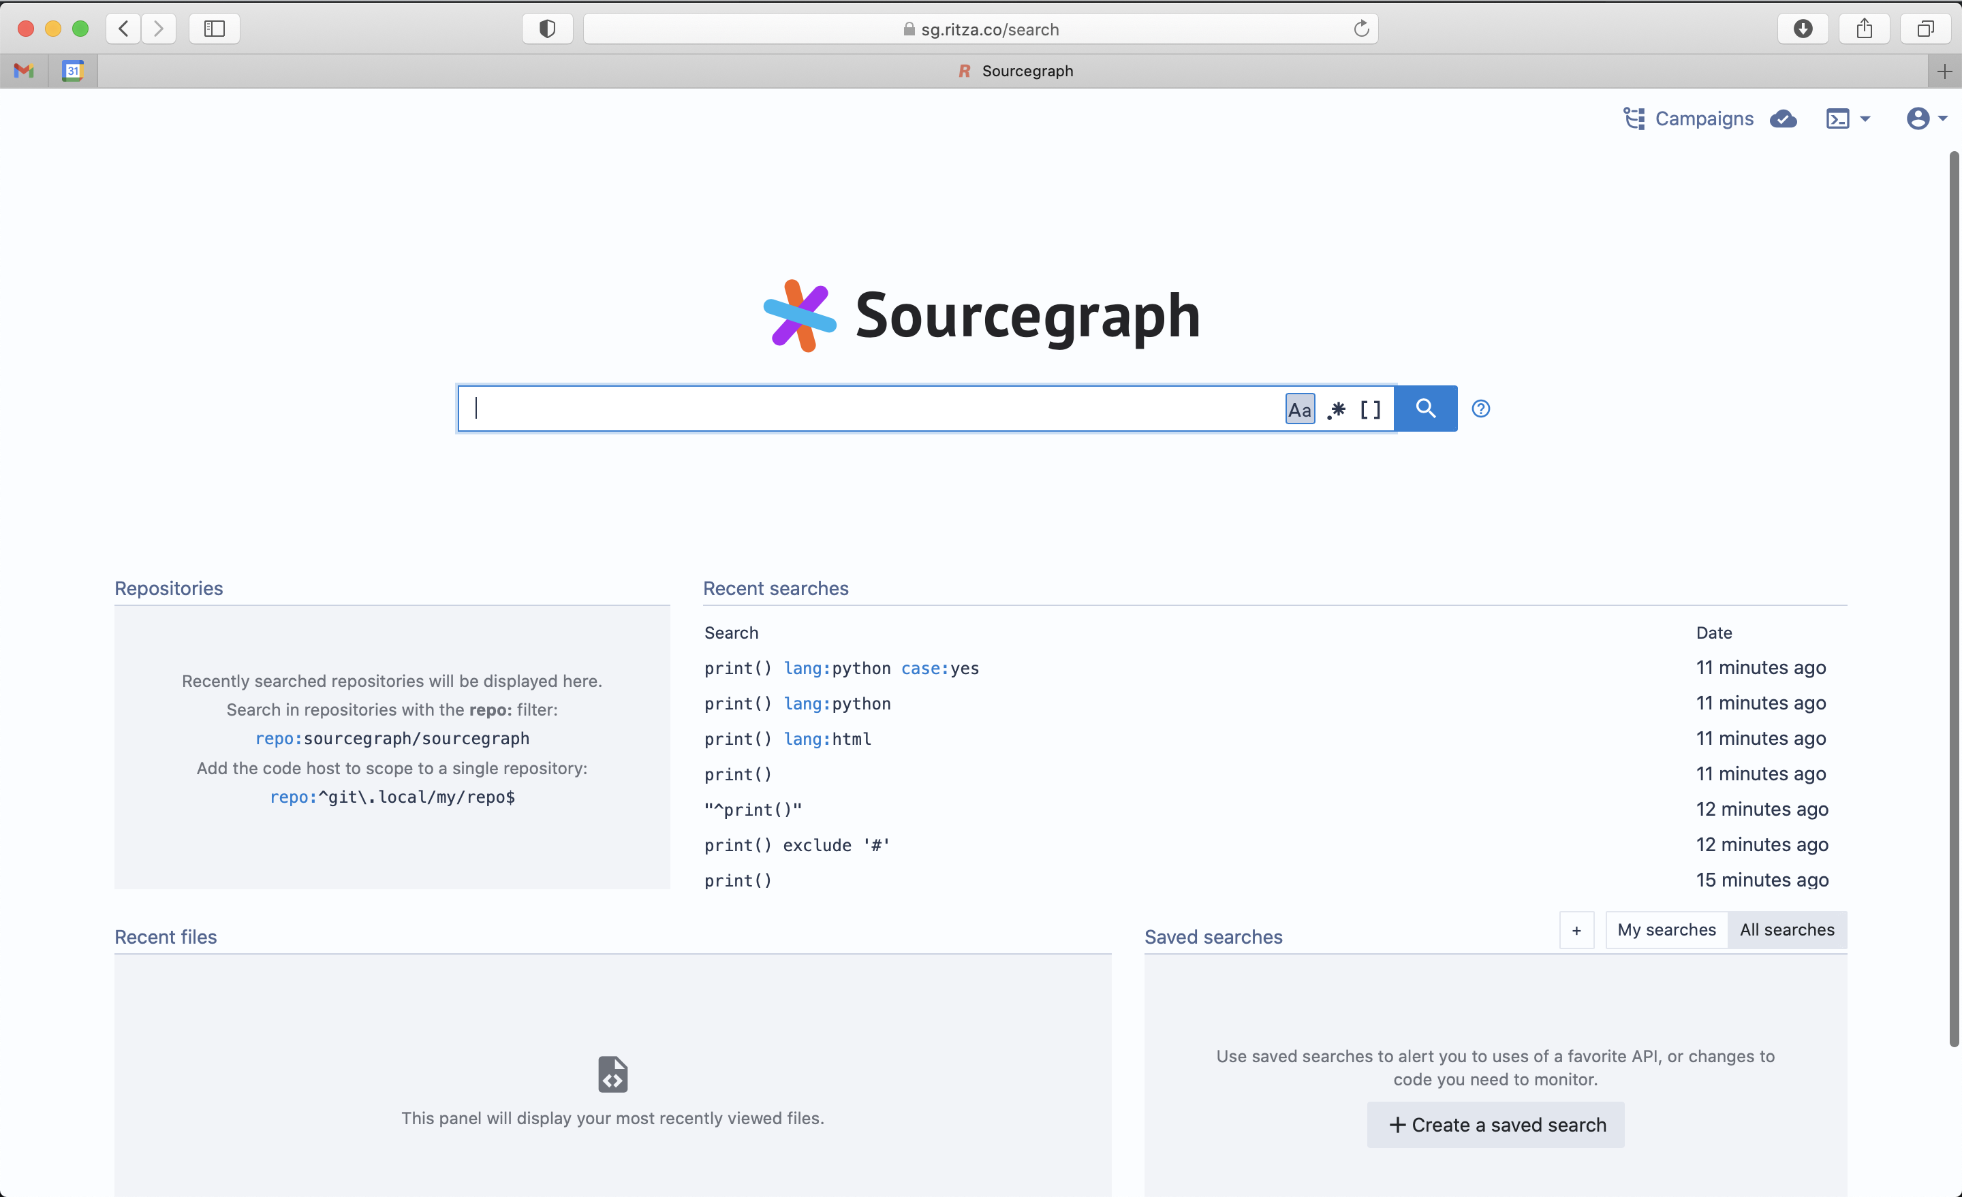Click repo:^git\.local/my/repo$ example text
This screenshot has height=1197, width=1962.
coord(392,797)
